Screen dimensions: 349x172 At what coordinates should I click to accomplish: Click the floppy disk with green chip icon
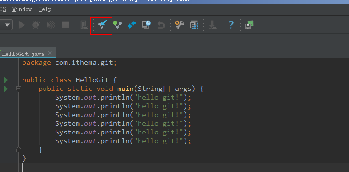pos(249,25)
